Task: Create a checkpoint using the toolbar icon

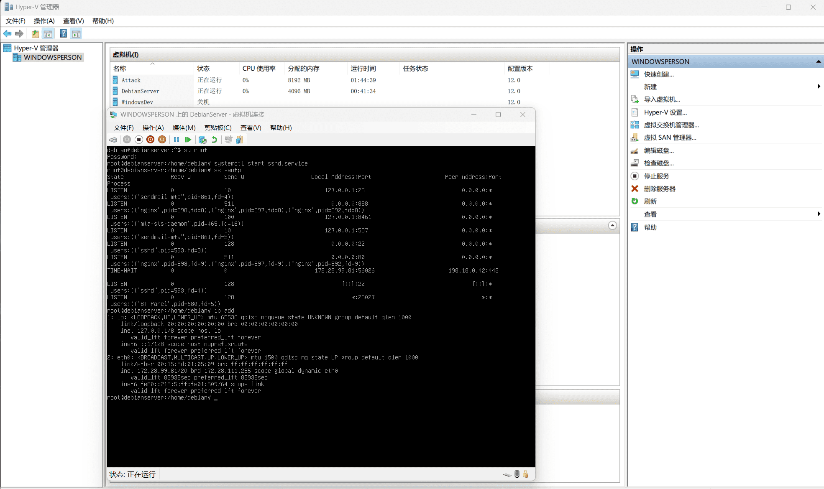Action: (x=202, y=140)
